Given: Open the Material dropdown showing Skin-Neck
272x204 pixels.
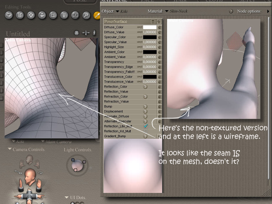Looking at the screenshot, I should [x=167, y=11].
